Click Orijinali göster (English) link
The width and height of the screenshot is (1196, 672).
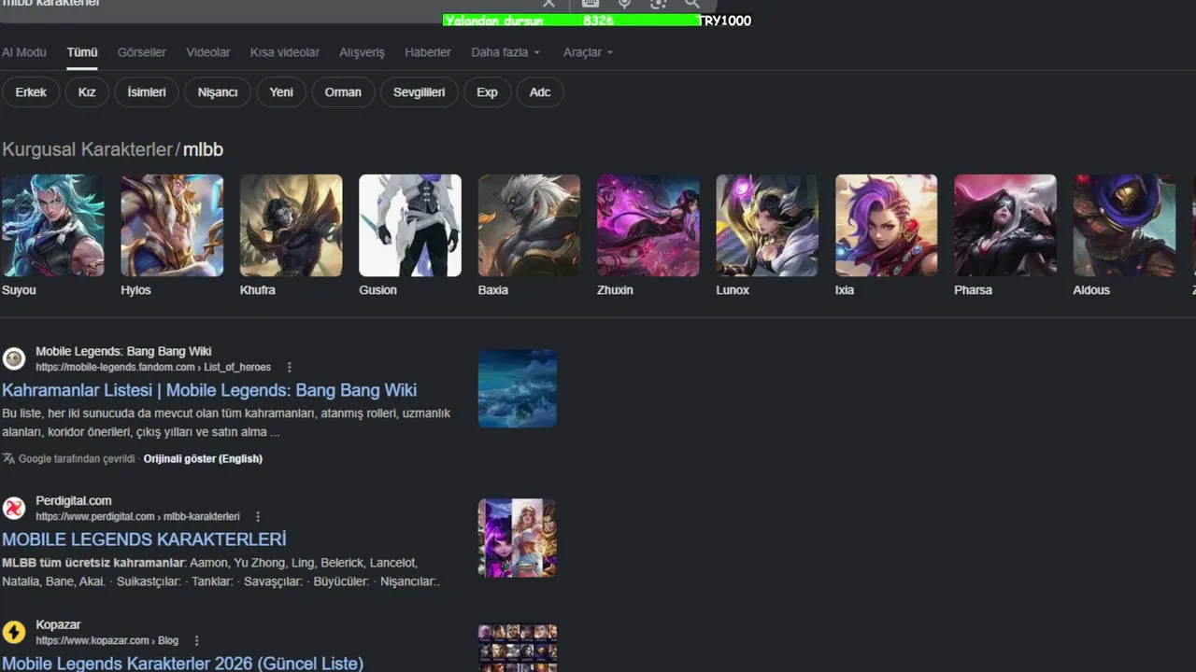[x=203, y=458]
